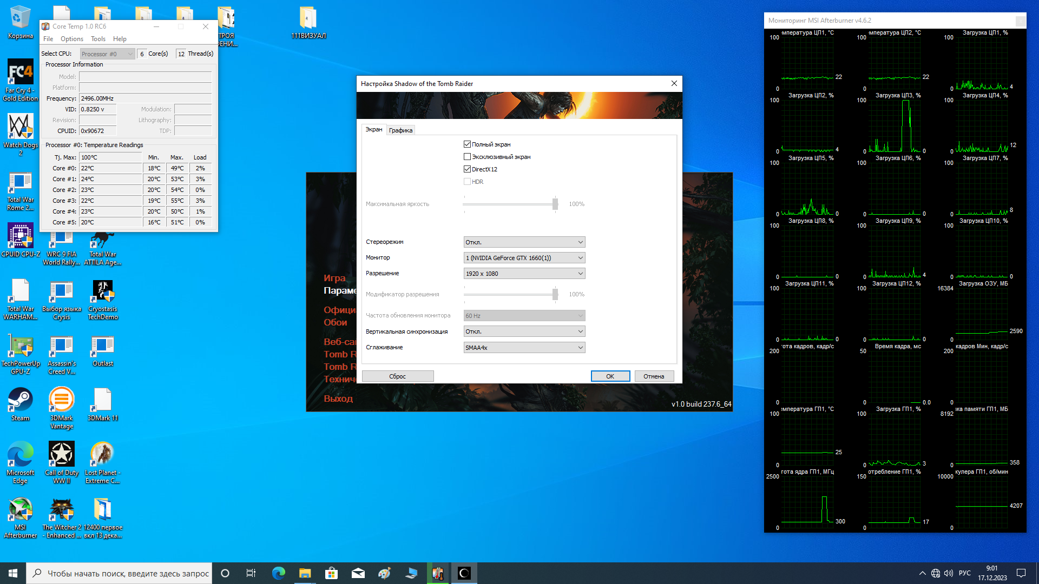Screen dimensions: 1039x584
Task: Open the 3DMark Vantage desktop icon
Action: [x=61, y=401]
